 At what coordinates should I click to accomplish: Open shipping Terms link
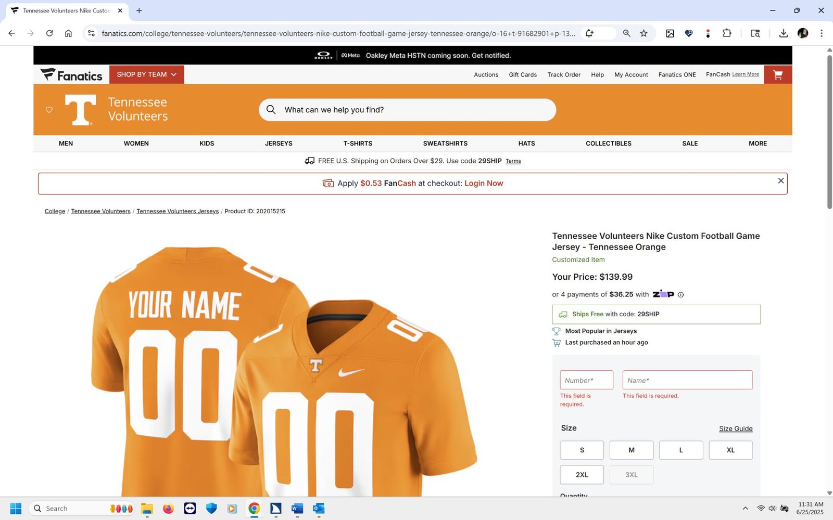coord(513,161)
